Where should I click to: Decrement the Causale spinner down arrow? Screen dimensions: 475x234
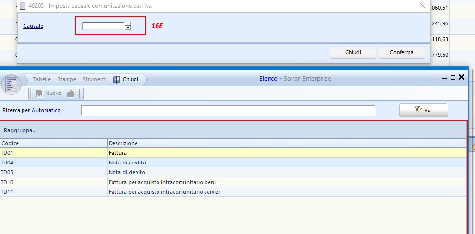pos(128,28)
